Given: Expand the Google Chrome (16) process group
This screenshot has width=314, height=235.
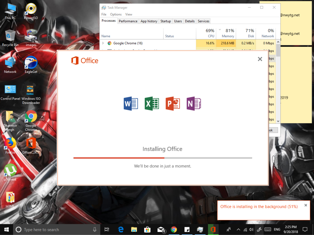Looking at the screenshot, I should [x=103, y=43].
